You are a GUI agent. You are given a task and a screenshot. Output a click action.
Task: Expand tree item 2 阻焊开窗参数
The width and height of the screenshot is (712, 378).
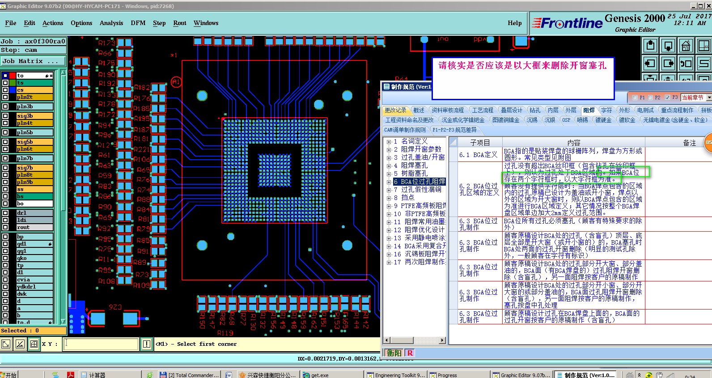coord(389,150)
